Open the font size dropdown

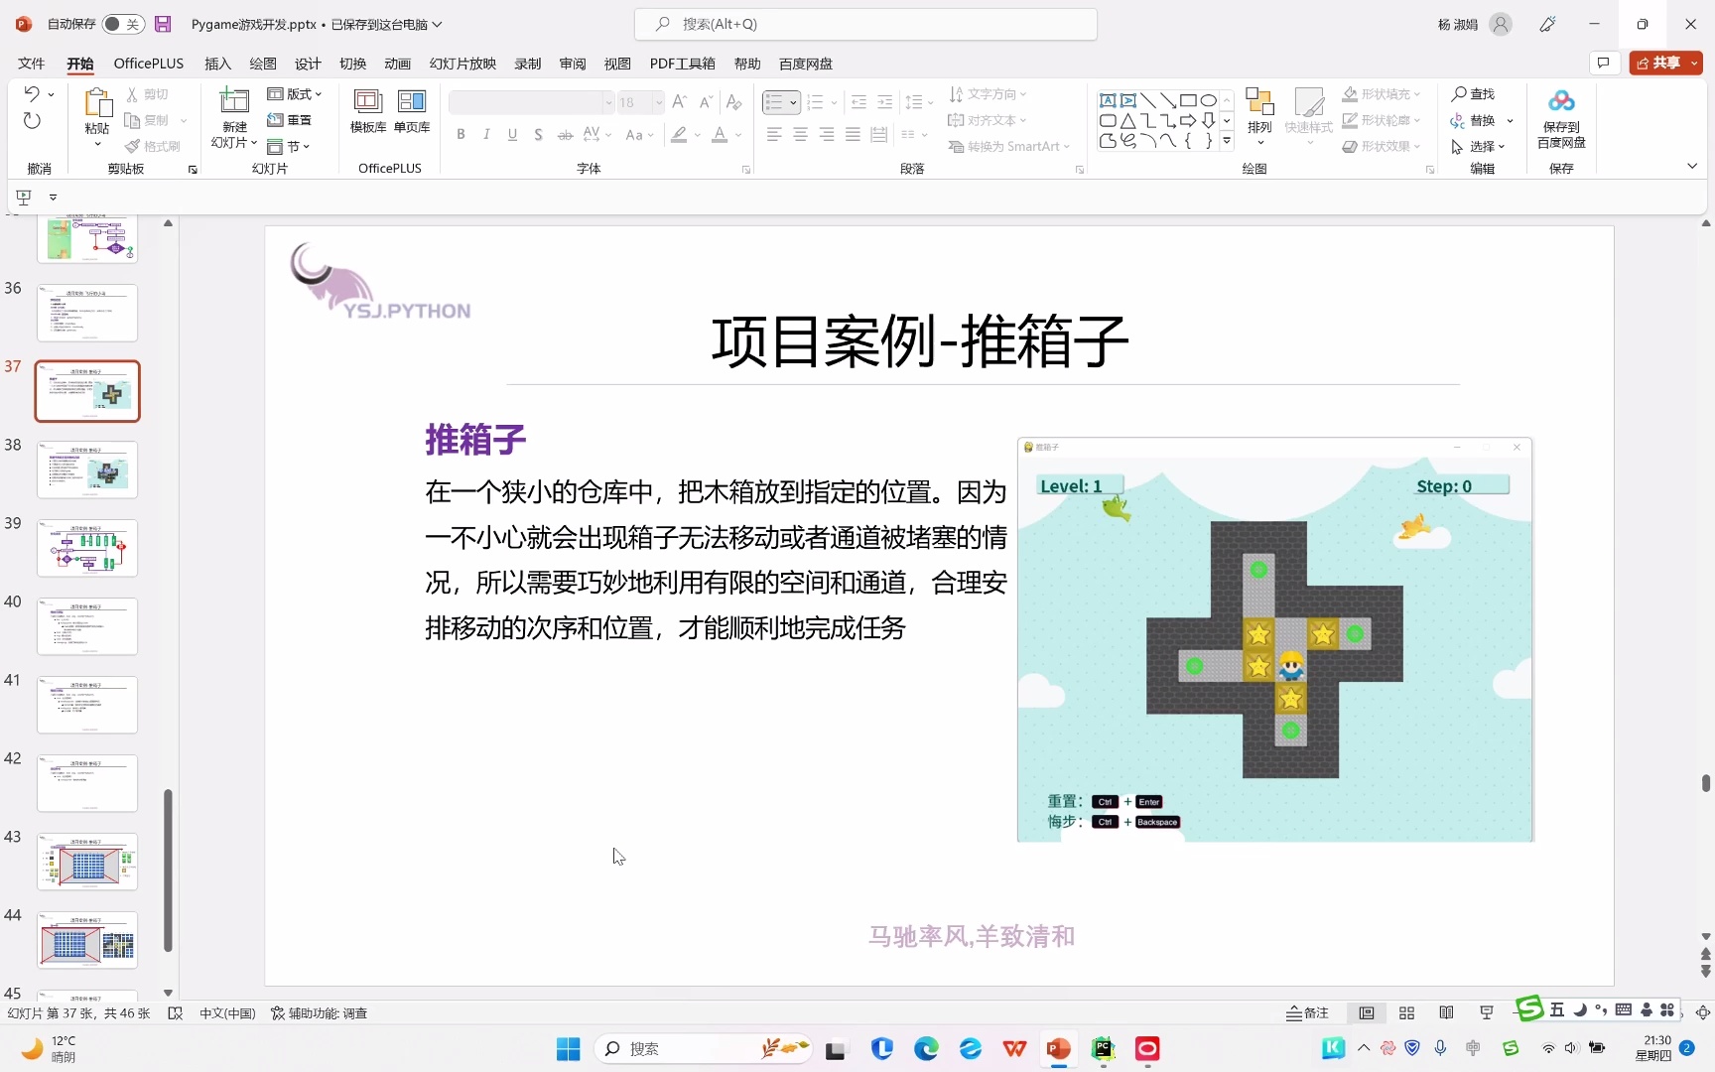tap(659, 102)
